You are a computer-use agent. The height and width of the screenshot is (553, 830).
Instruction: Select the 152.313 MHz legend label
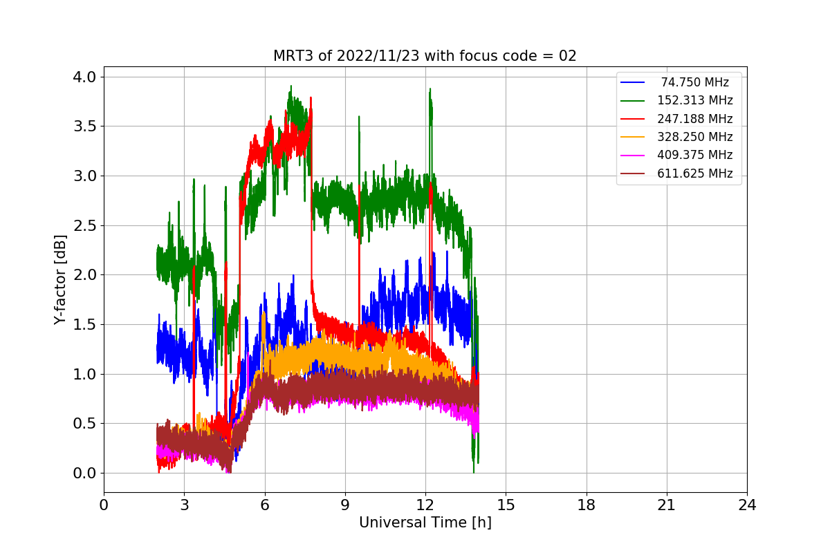point(695,101)
